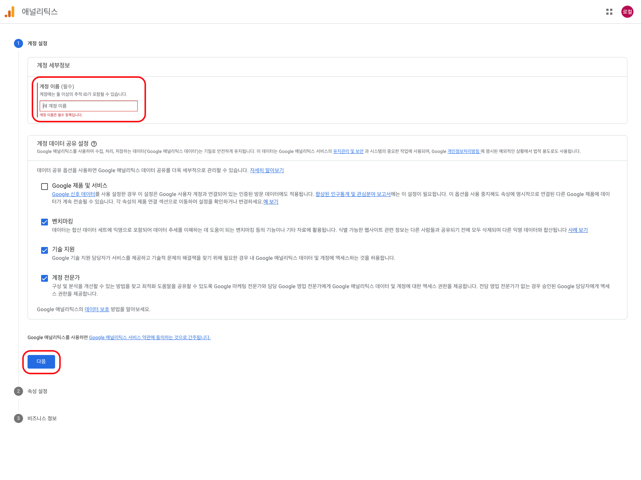Viewport: 641px width, 480px height.
Task: Open the user profile avatar
Action: click(x=627, y=12)
